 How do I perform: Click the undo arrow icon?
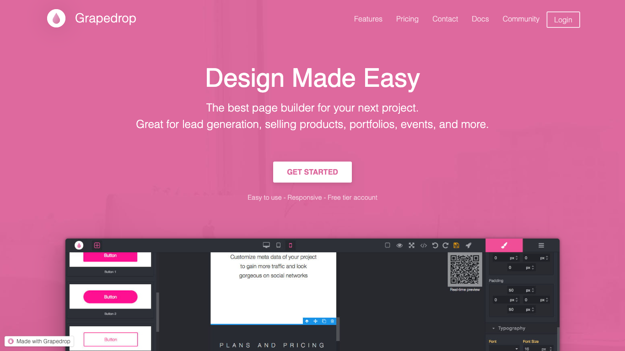(435, 245)
